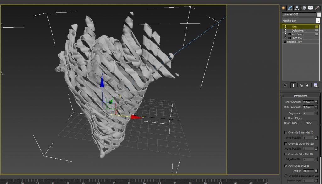Toggle the Shell modifier lightbulb off

[285, 27]
